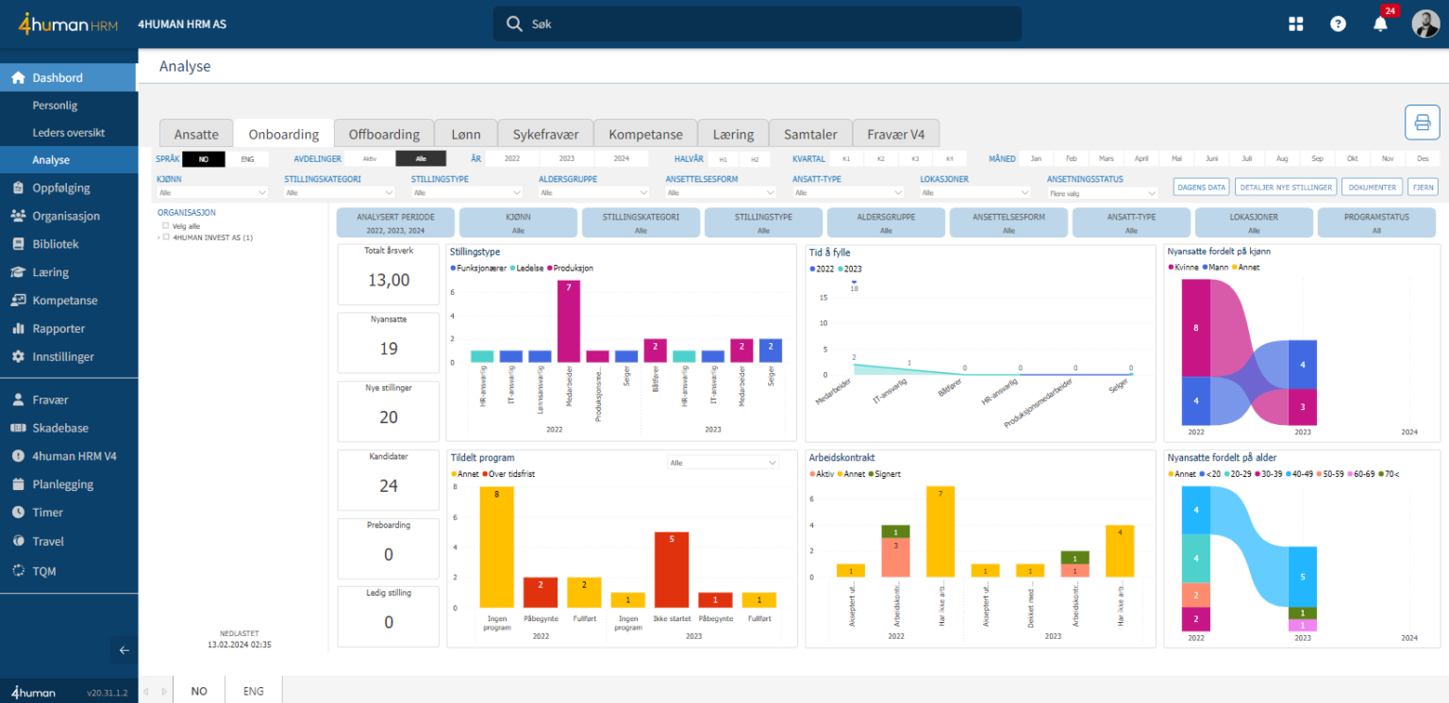Click the help question mark icon
Screen dimensions: 1449x703
coord(1338,25)
